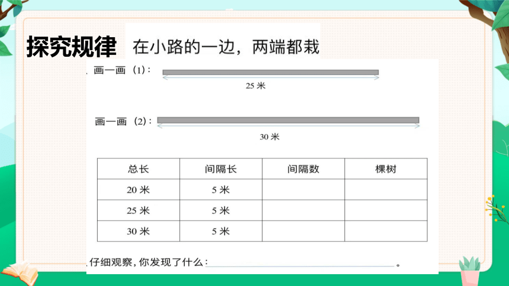Viewport: 509px width, 286px height.
Task: Select the subtitle 在小路的一边,两端都栽
Action: (x=226, y=47)
